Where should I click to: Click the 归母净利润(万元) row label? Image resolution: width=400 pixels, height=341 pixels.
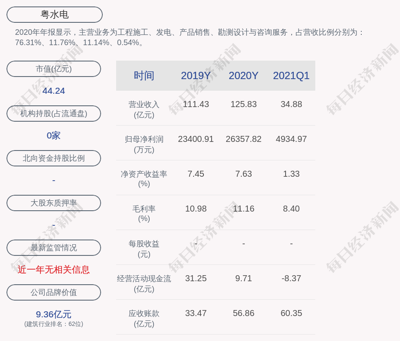144,144
